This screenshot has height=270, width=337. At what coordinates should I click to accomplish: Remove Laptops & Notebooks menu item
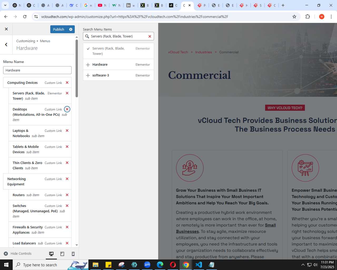(67, 131)
